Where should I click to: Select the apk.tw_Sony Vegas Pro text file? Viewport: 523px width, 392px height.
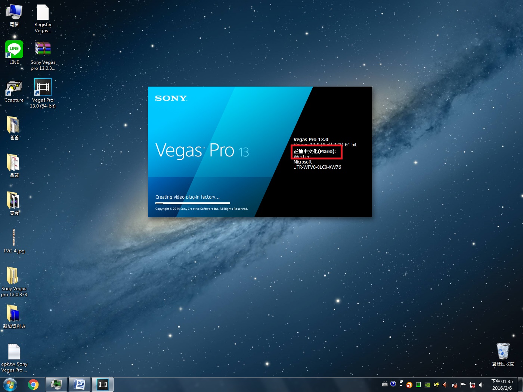[x=14, y=358]
